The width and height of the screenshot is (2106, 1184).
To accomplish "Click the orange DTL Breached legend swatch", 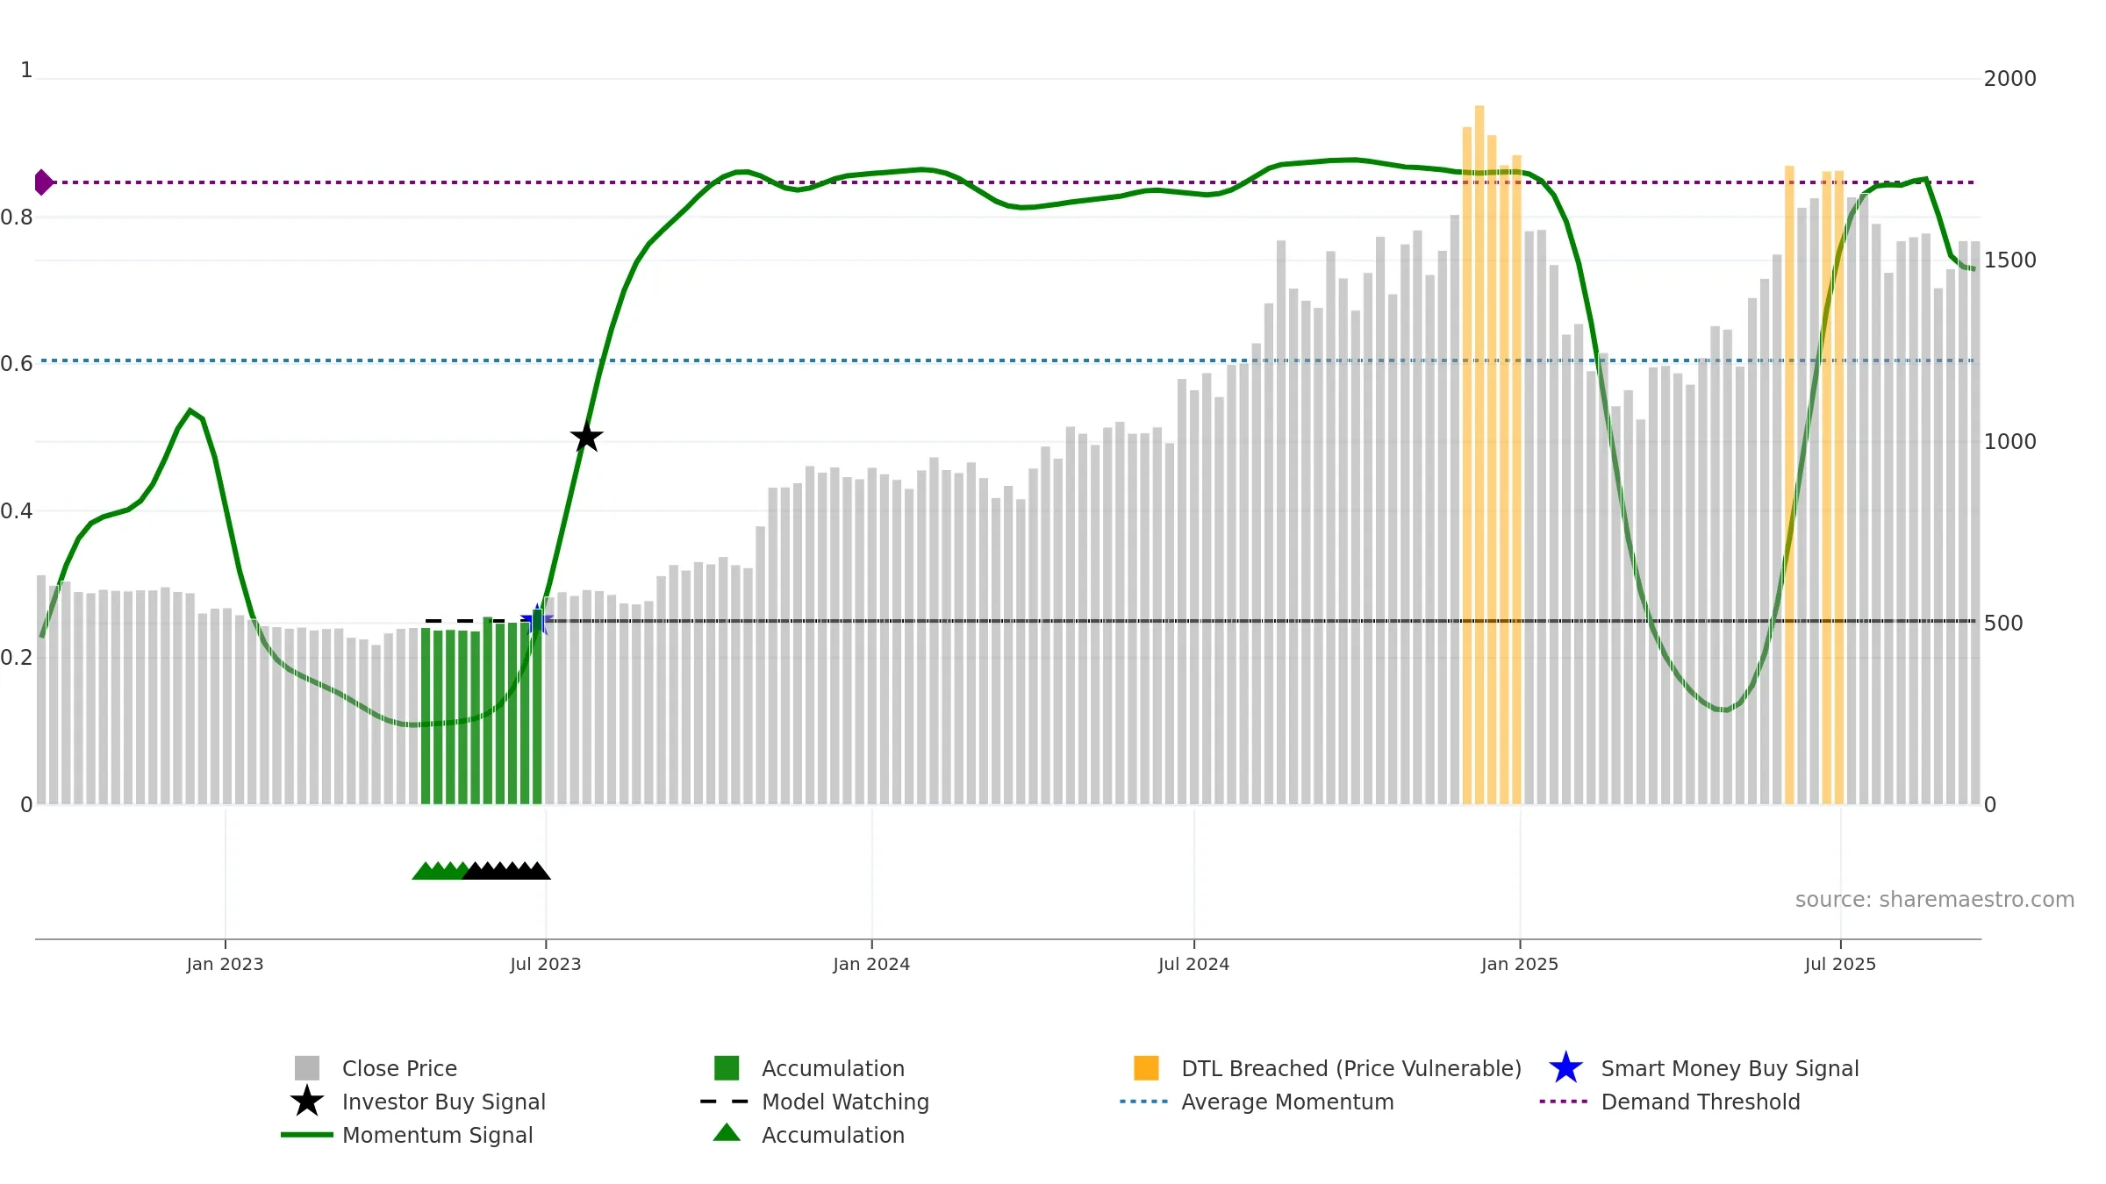I will (1146, 1068).
